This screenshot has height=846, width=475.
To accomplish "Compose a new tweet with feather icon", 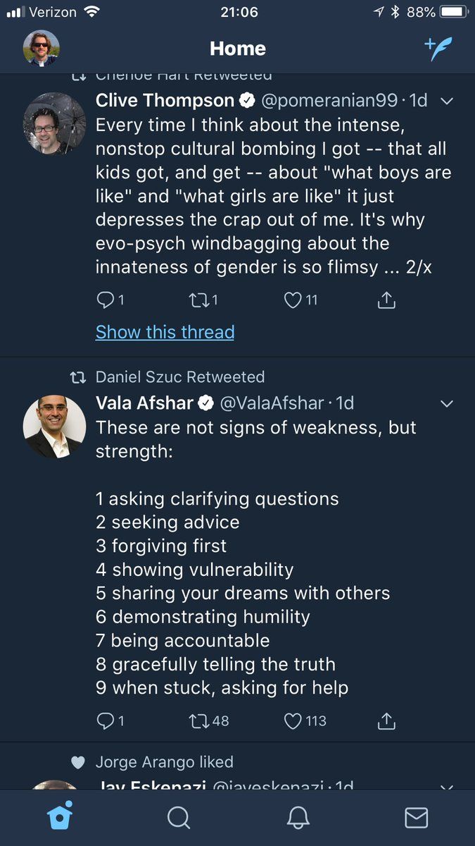I will pyautogui.click(x=438, y=49).
